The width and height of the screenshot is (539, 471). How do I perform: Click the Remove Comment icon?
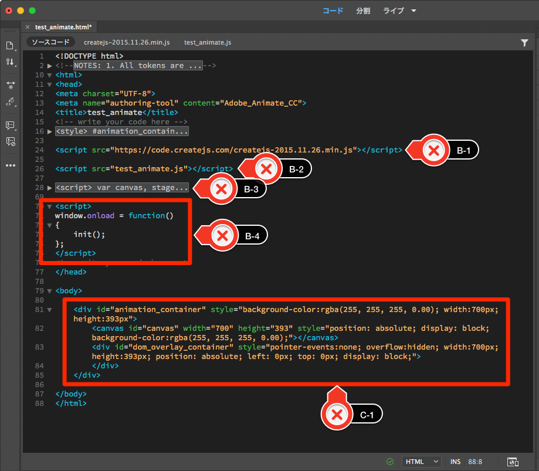point(10,141)
